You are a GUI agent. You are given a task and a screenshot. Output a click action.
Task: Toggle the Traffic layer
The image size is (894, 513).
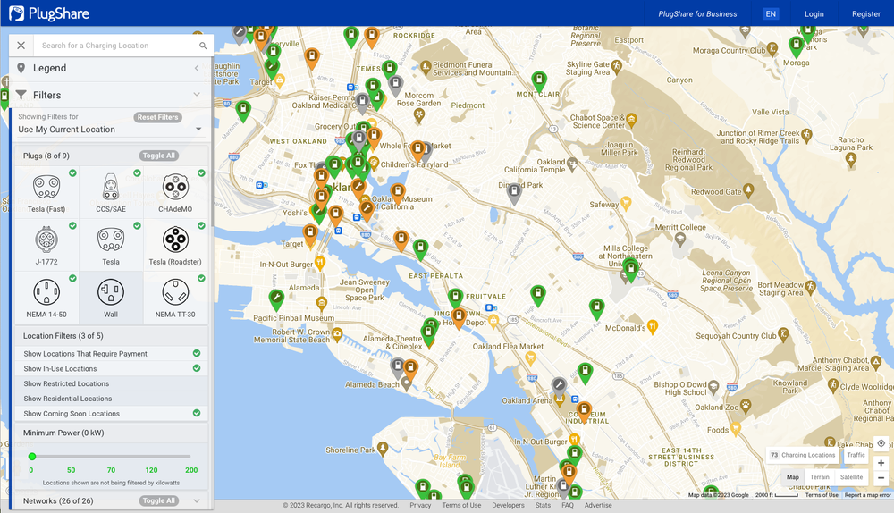(856, 455)
